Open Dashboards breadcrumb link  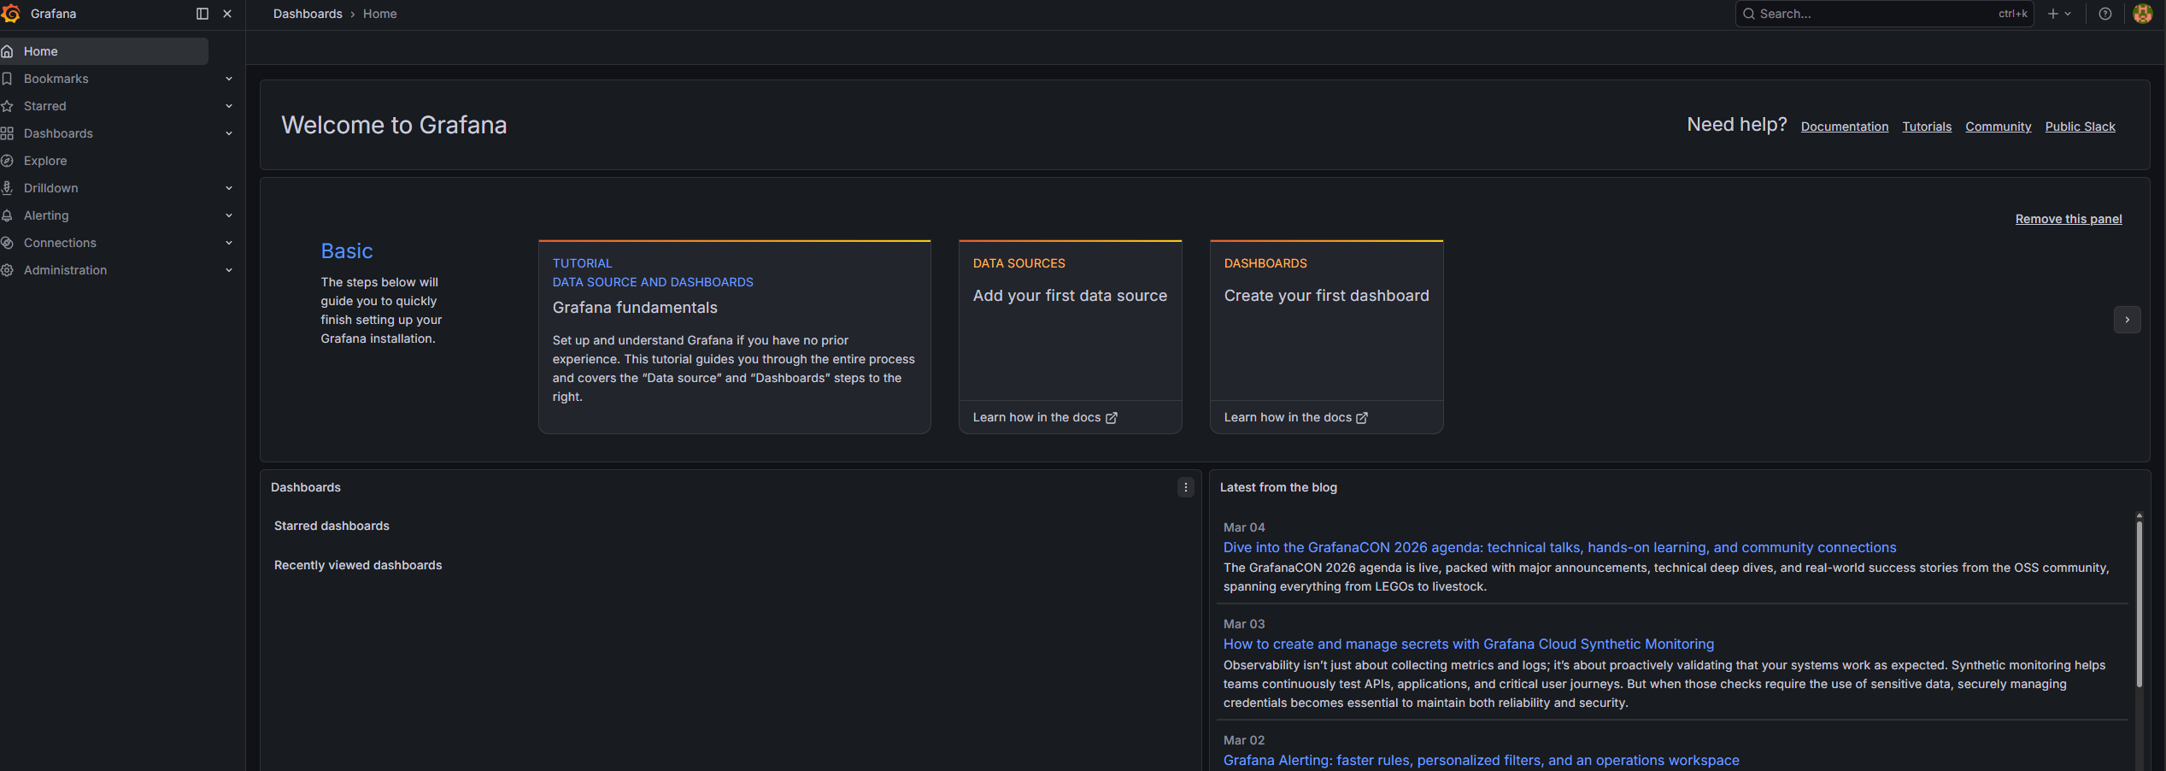[x=308, y=14]
